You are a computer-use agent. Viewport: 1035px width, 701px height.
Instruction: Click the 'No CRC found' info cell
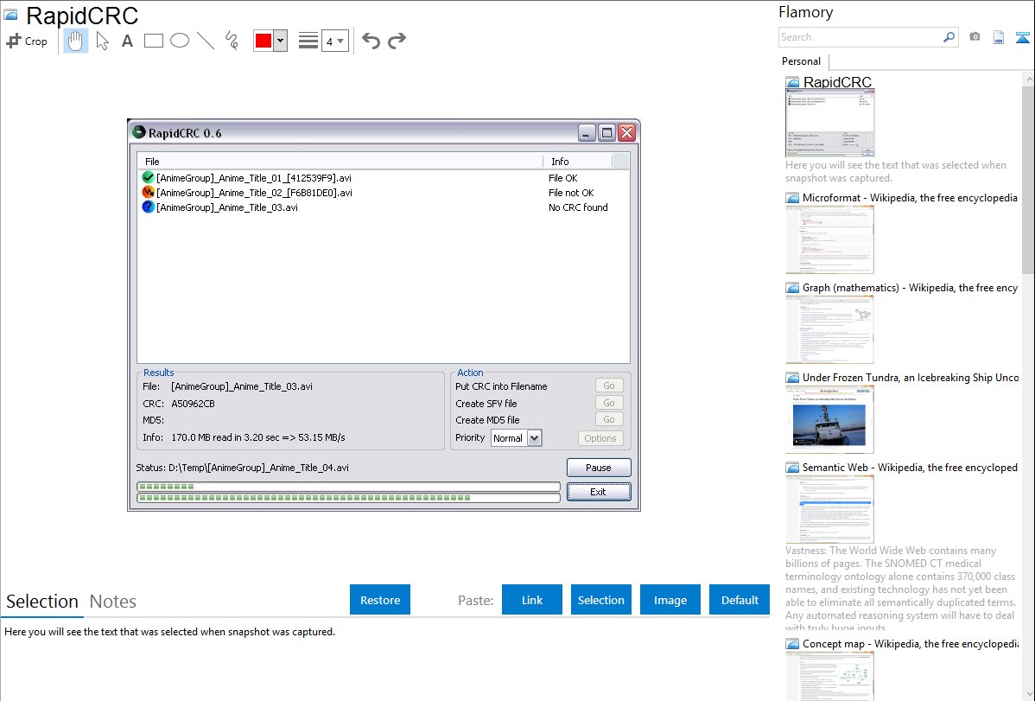578,207
